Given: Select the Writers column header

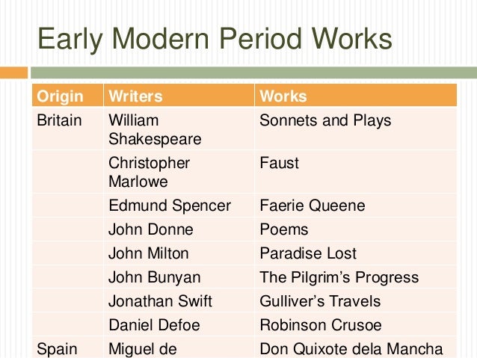Looking at the screenshot, I should click(x=179, y=95).
